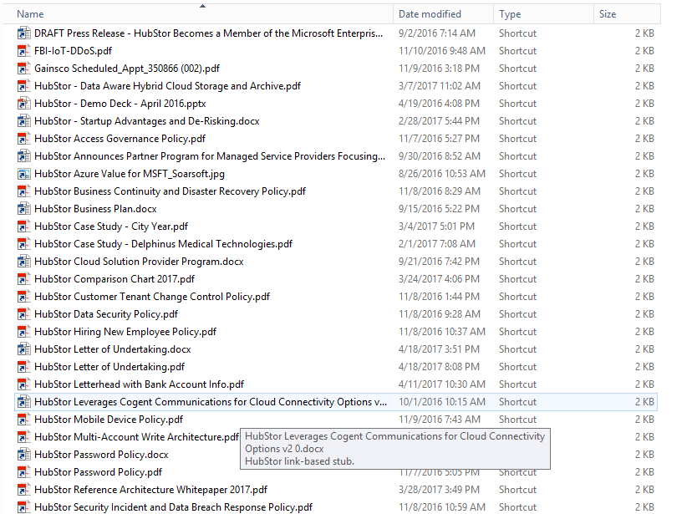Click the Case Study City Year pdf icon
This screenshot has height=514, width=697.
click(x=23, y=226)
